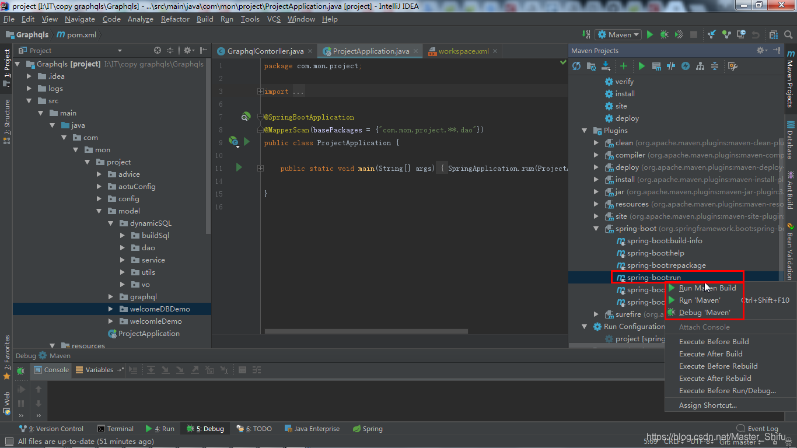Open the Terminal tool window button

coord(116,429)
